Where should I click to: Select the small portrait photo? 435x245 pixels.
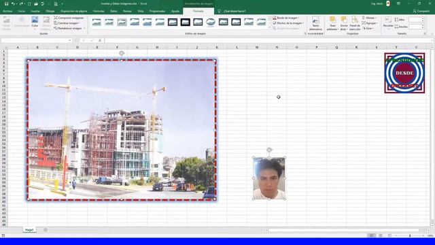click(x=269, y=178)
